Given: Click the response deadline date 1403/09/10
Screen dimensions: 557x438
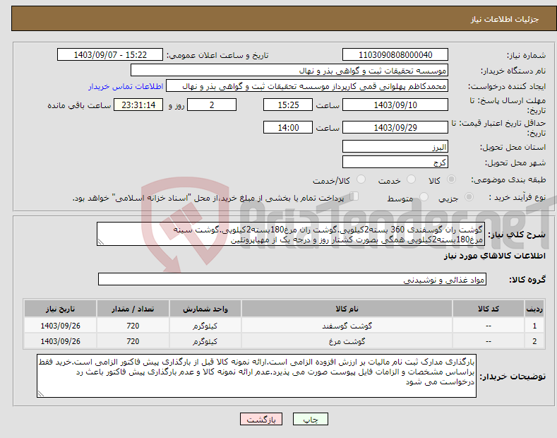Looking at the screenshot, I should click(395, 105).
